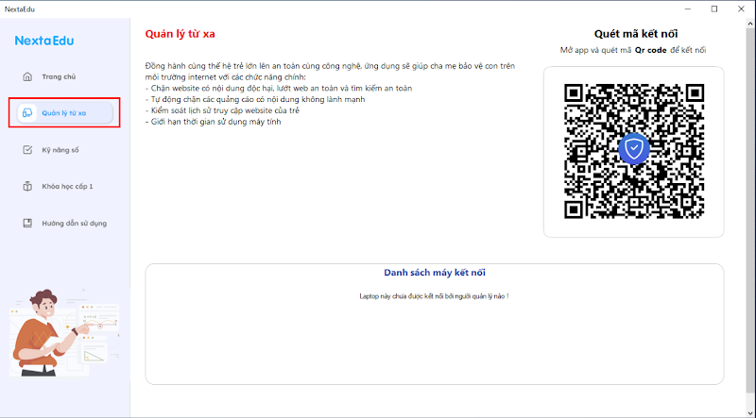Open the Trang chủ menu item
The width and height of the screenshot is (756, 418).
tap(59, 76)
